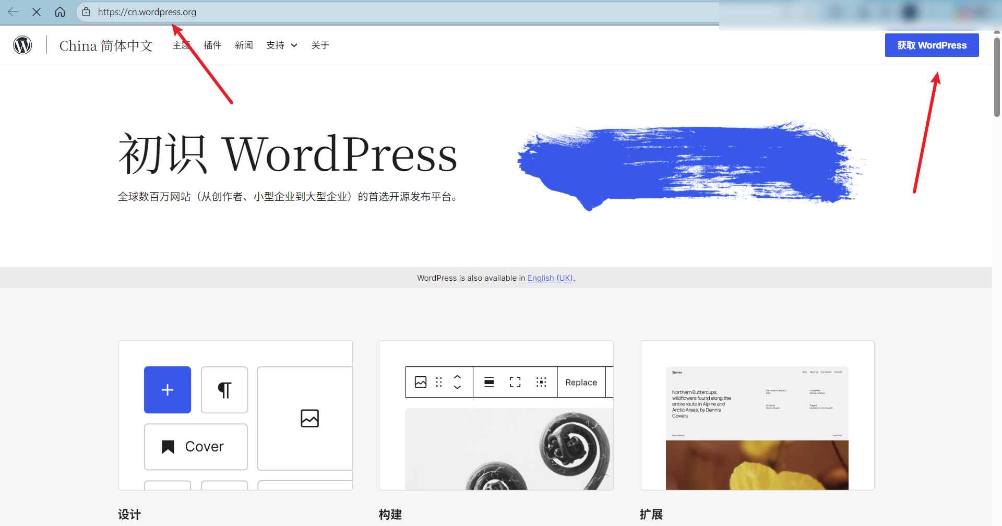Click the move up arrow in toolbar
Image resolution: width=1002 pixels, height=526 pixels.
pos(457,377)
